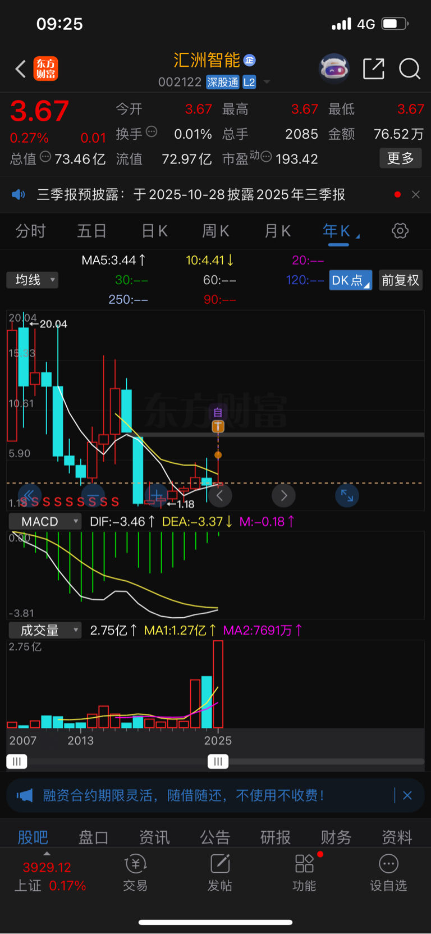Tap the blue 企 verified badge
Viewport: 431px width, 934px height.
[250, 60]
